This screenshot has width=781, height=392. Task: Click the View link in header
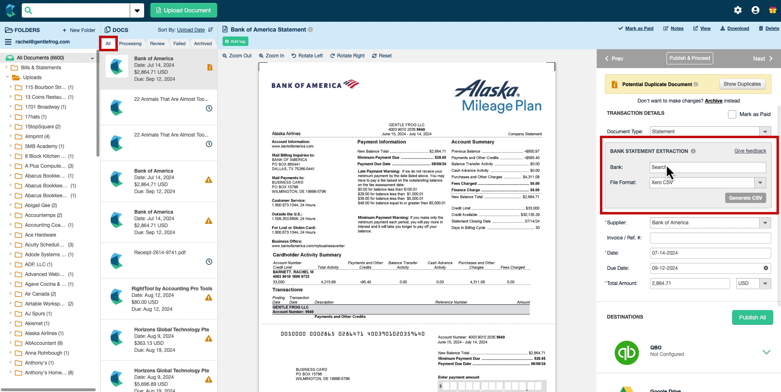coord(702,29)
